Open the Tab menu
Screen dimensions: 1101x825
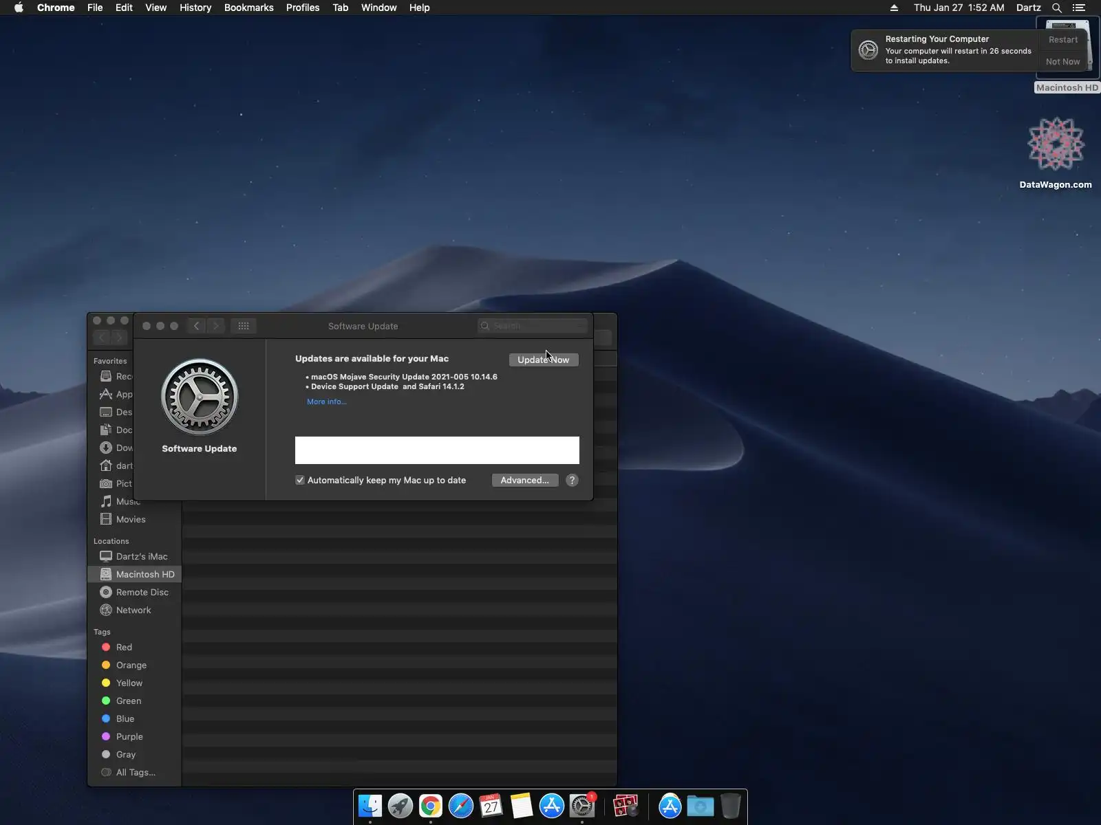341,8
